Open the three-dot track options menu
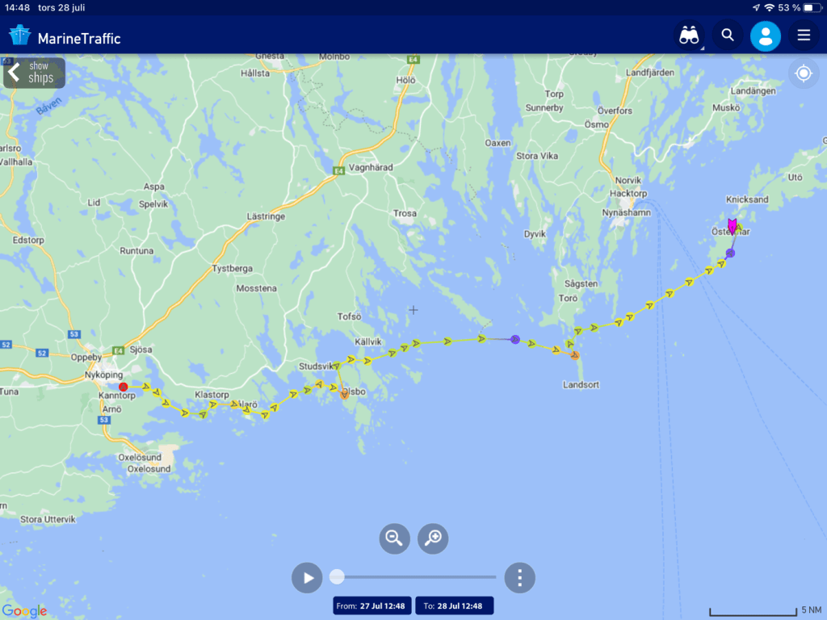827x620 pixels. (x=519, y=577)
